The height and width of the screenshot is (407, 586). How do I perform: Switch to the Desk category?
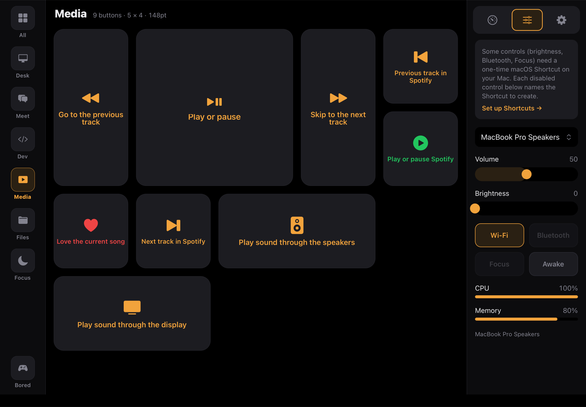click(x=23, y=59)
